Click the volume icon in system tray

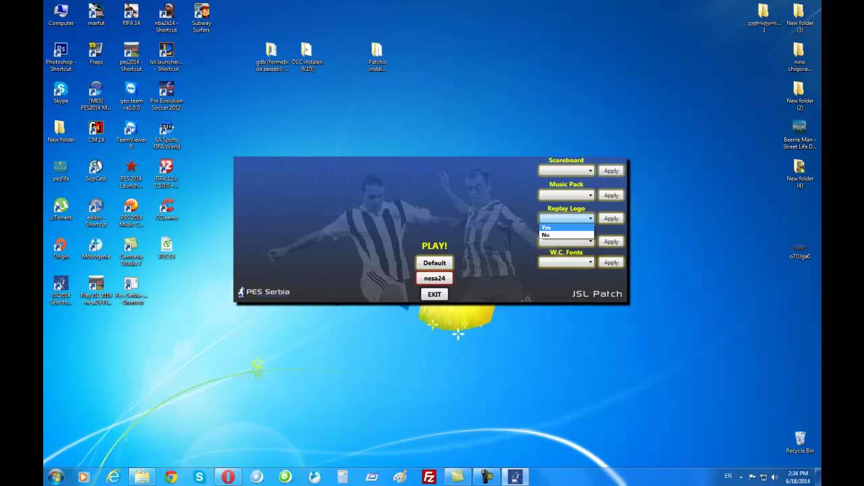pos(774,477)
